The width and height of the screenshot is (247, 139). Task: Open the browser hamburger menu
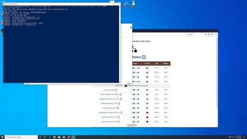point(216,34)
